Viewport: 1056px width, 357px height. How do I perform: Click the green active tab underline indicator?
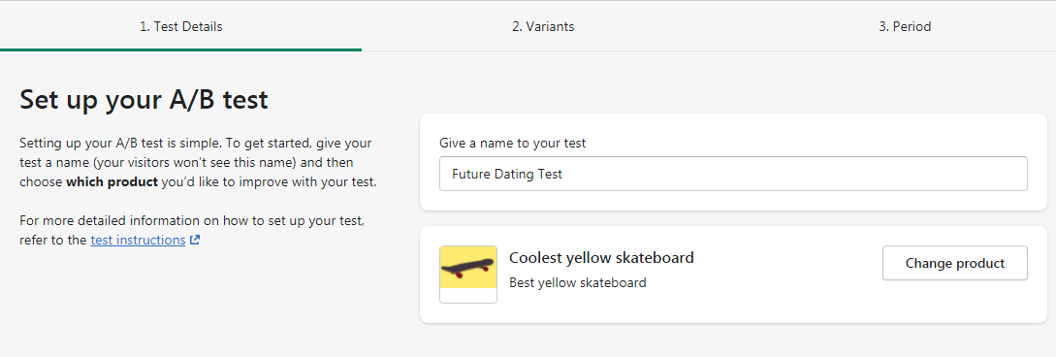(x=180, y=49)
